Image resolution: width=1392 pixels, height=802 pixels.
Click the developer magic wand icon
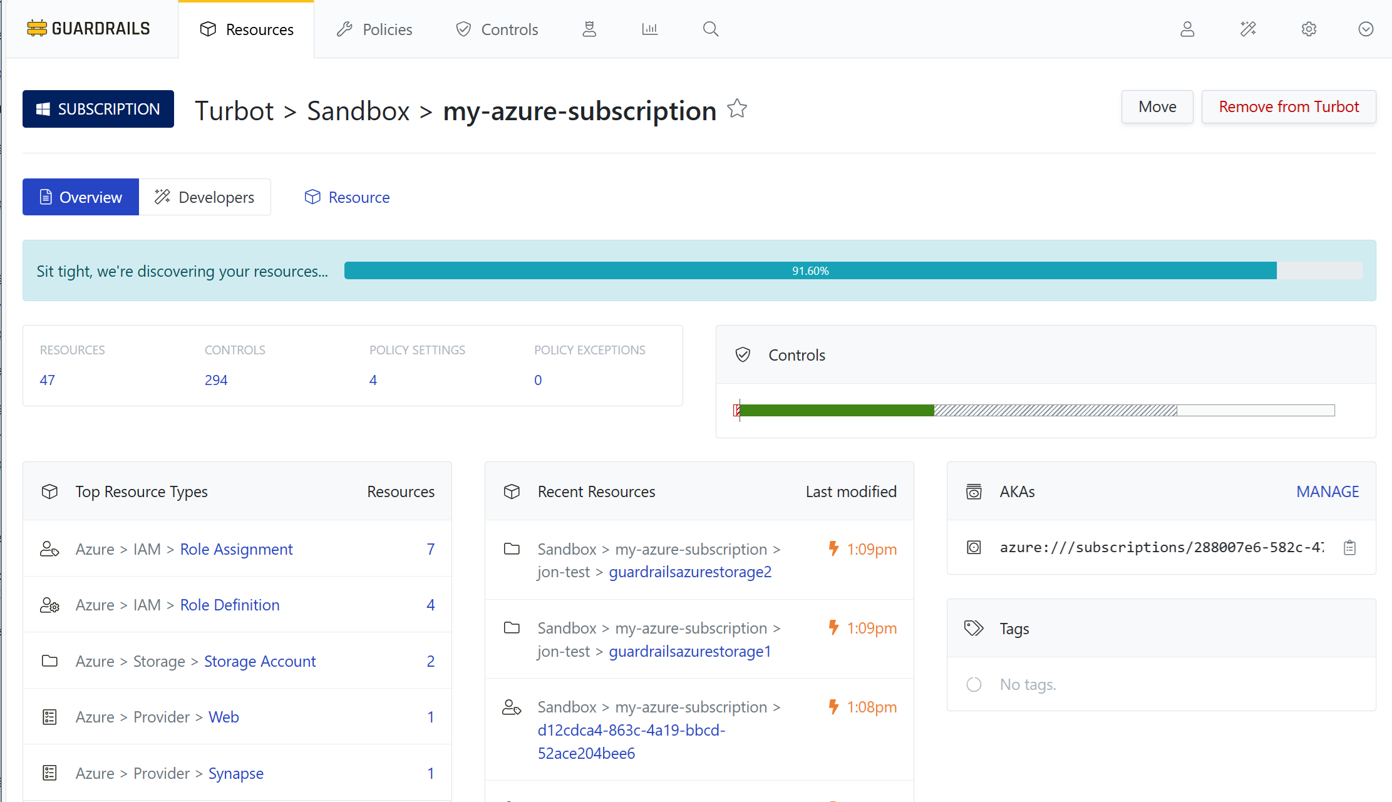pos(1248,29)
